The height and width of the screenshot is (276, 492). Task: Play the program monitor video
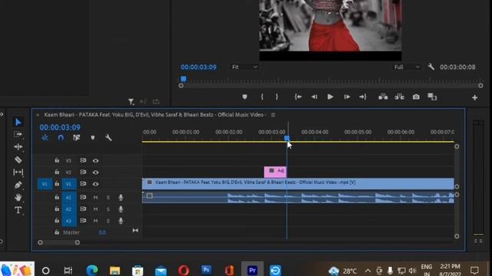tap(330, 97)
